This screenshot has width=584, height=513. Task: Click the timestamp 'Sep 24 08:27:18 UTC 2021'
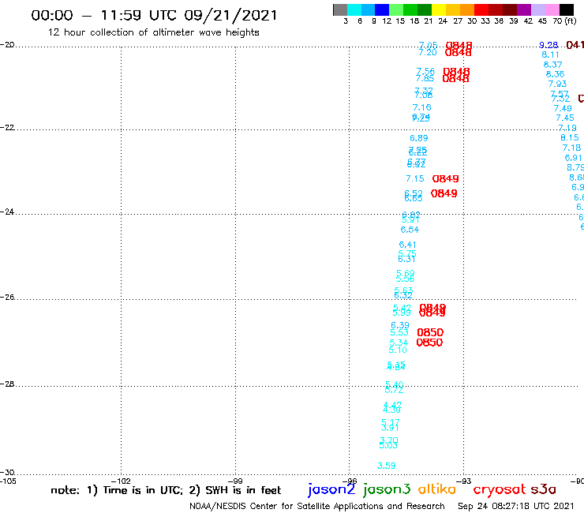pyautogui.click(x=516, y=507)
